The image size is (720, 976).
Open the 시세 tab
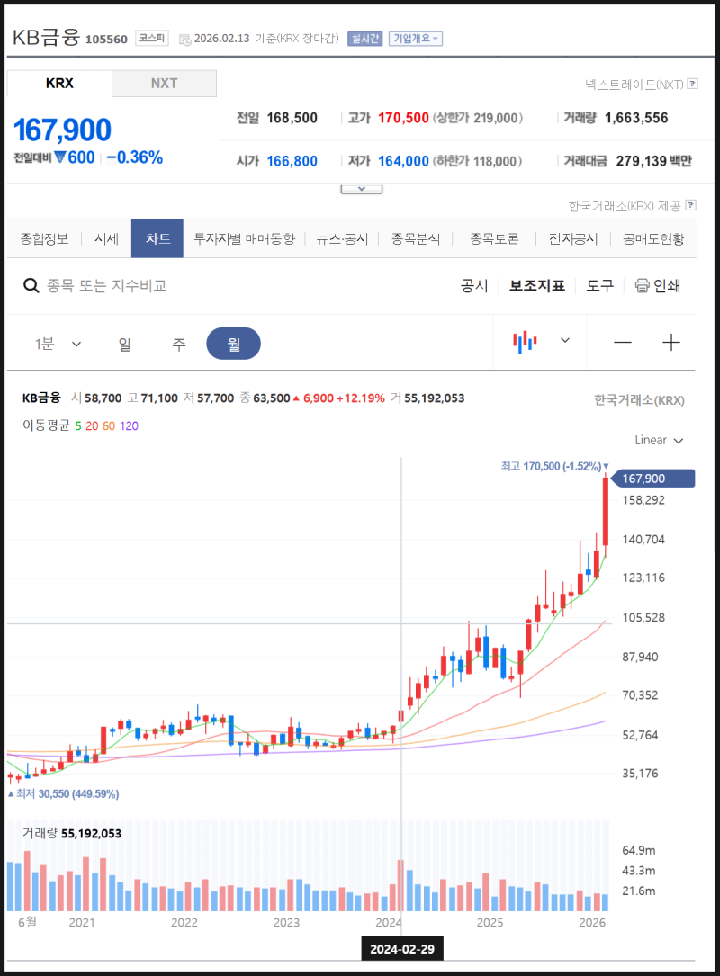pyautogui.click(x=106, y=239)
